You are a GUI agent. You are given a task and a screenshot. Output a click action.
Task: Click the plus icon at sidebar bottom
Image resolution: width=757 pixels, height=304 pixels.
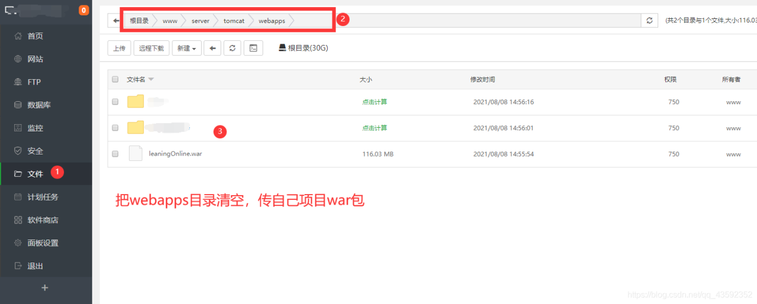click(x=45, y=288)
